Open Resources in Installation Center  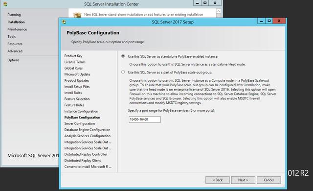pyautogui.click(x=15, y=44)
